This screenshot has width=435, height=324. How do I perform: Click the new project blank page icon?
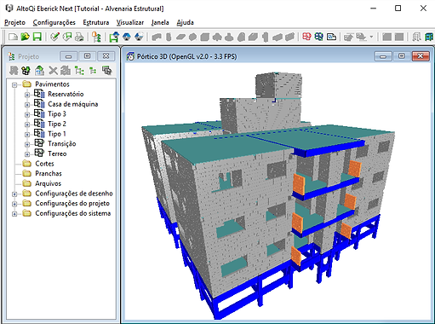13,37
